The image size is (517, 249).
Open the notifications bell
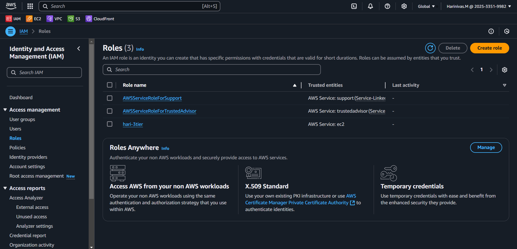point(370,6)
